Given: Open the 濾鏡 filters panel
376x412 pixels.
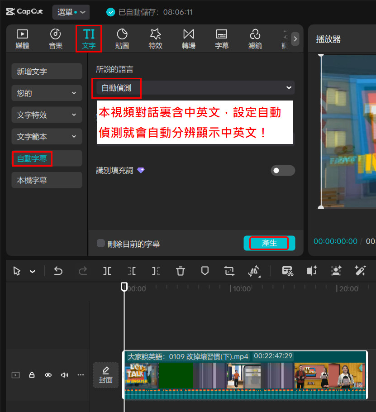Looking at the screenshot, I should [255, 38].
